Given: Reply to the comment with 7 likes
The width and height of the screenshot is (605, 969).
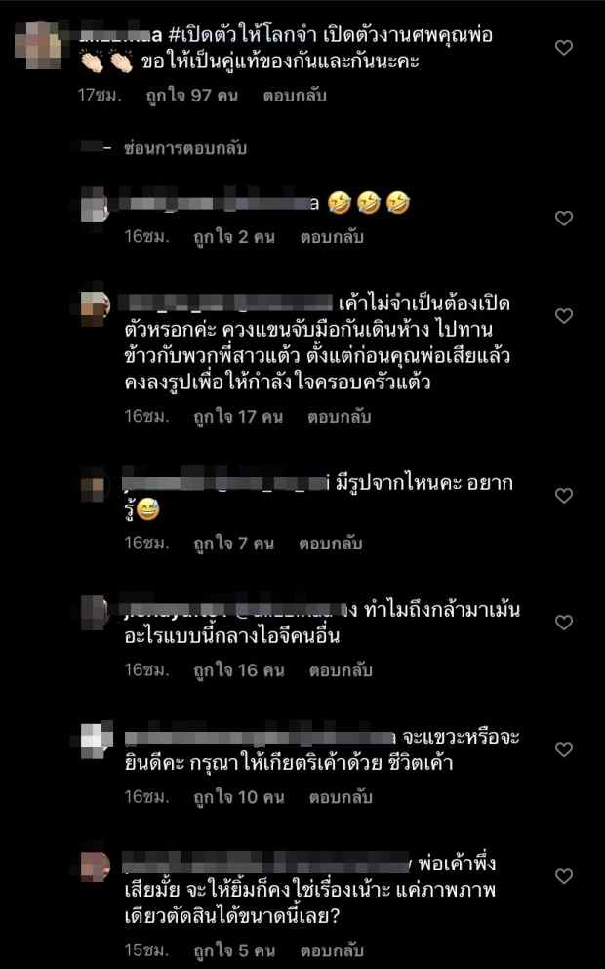Looking at the screenshot, I should (x=331, y=544).
